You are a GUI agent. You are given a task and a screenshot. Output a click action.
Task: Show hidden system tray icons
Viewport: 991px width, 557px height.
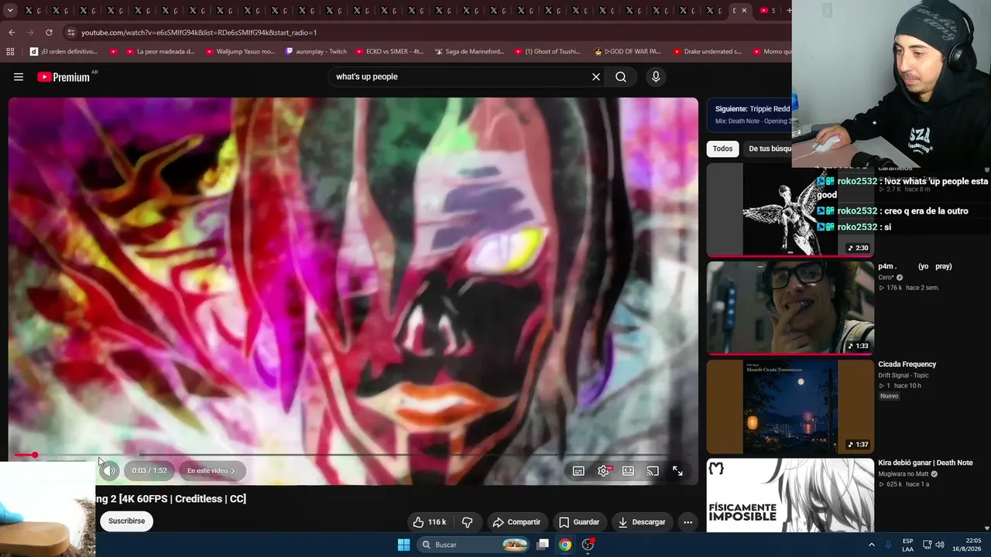point(871,545)
